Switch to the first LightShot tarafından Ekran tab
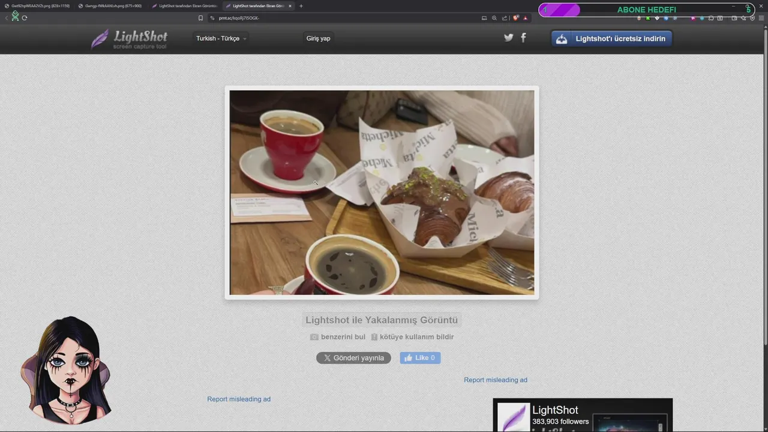 185,6
